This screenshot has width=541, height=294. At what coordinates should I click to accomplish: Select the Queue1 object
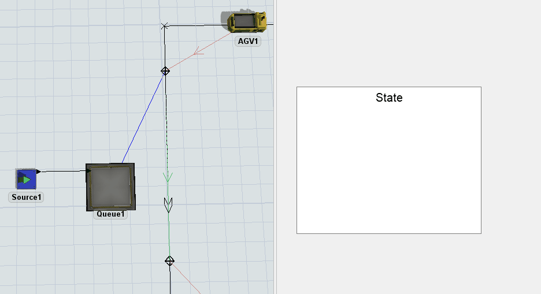[110, 187]
